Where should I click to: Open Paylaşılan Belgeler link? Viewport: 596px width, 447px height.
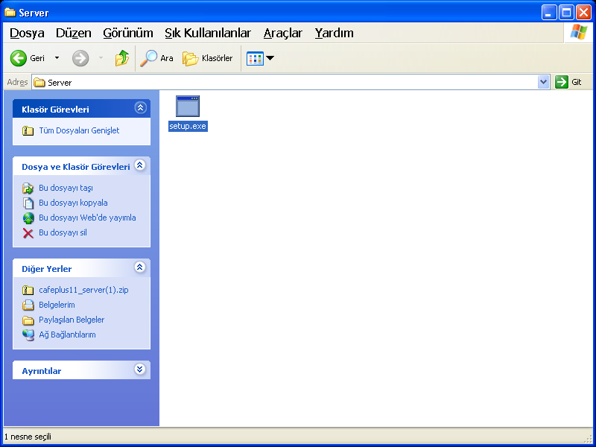[x=72, y=320]
